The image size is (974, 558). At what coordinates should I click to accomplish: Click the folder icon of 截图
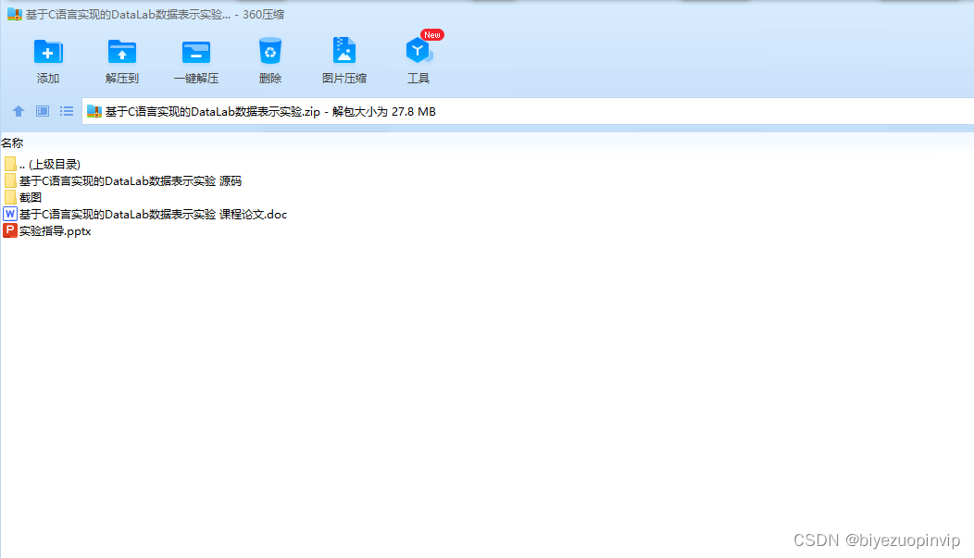(x=10, y=197)
